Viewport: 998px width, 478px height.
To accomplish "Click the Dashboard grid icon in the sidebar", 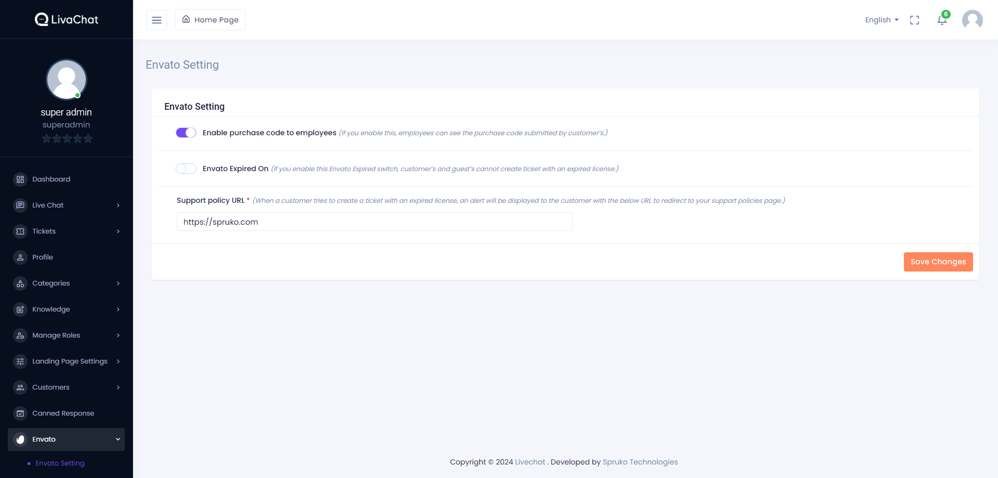I will click(20, 179).
